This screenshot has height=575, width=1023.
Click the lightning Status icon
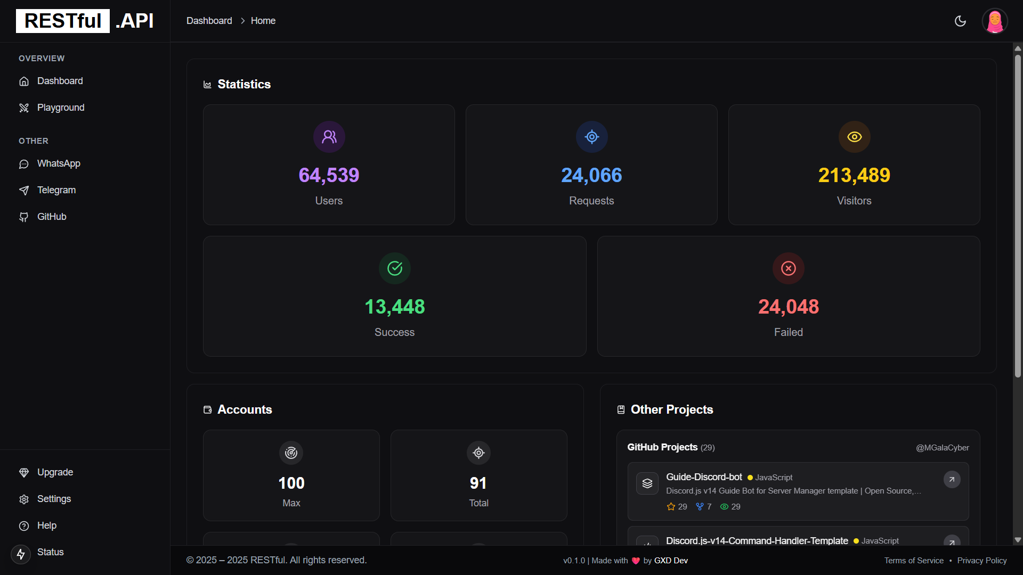point(21,554)
